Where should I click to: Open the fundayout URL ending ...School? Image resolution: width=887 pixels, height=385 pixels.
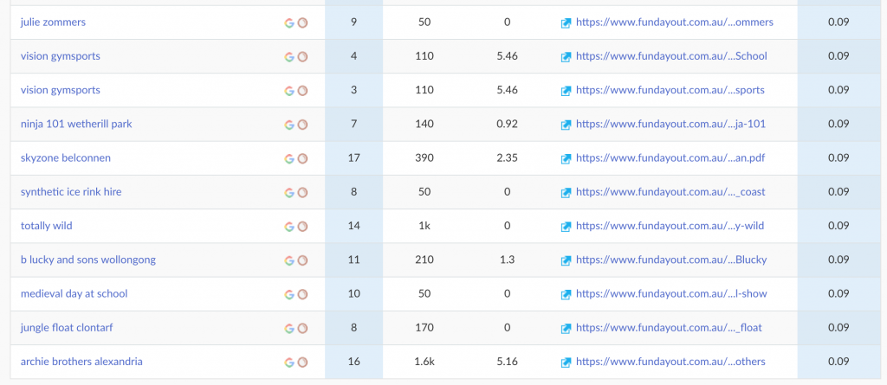point(671,56)
